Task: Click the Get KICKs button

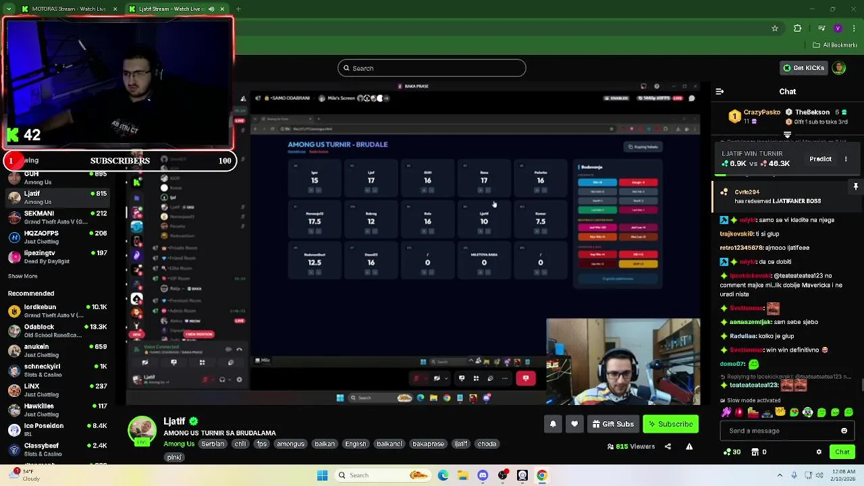Action: click(x=803, y=68)
